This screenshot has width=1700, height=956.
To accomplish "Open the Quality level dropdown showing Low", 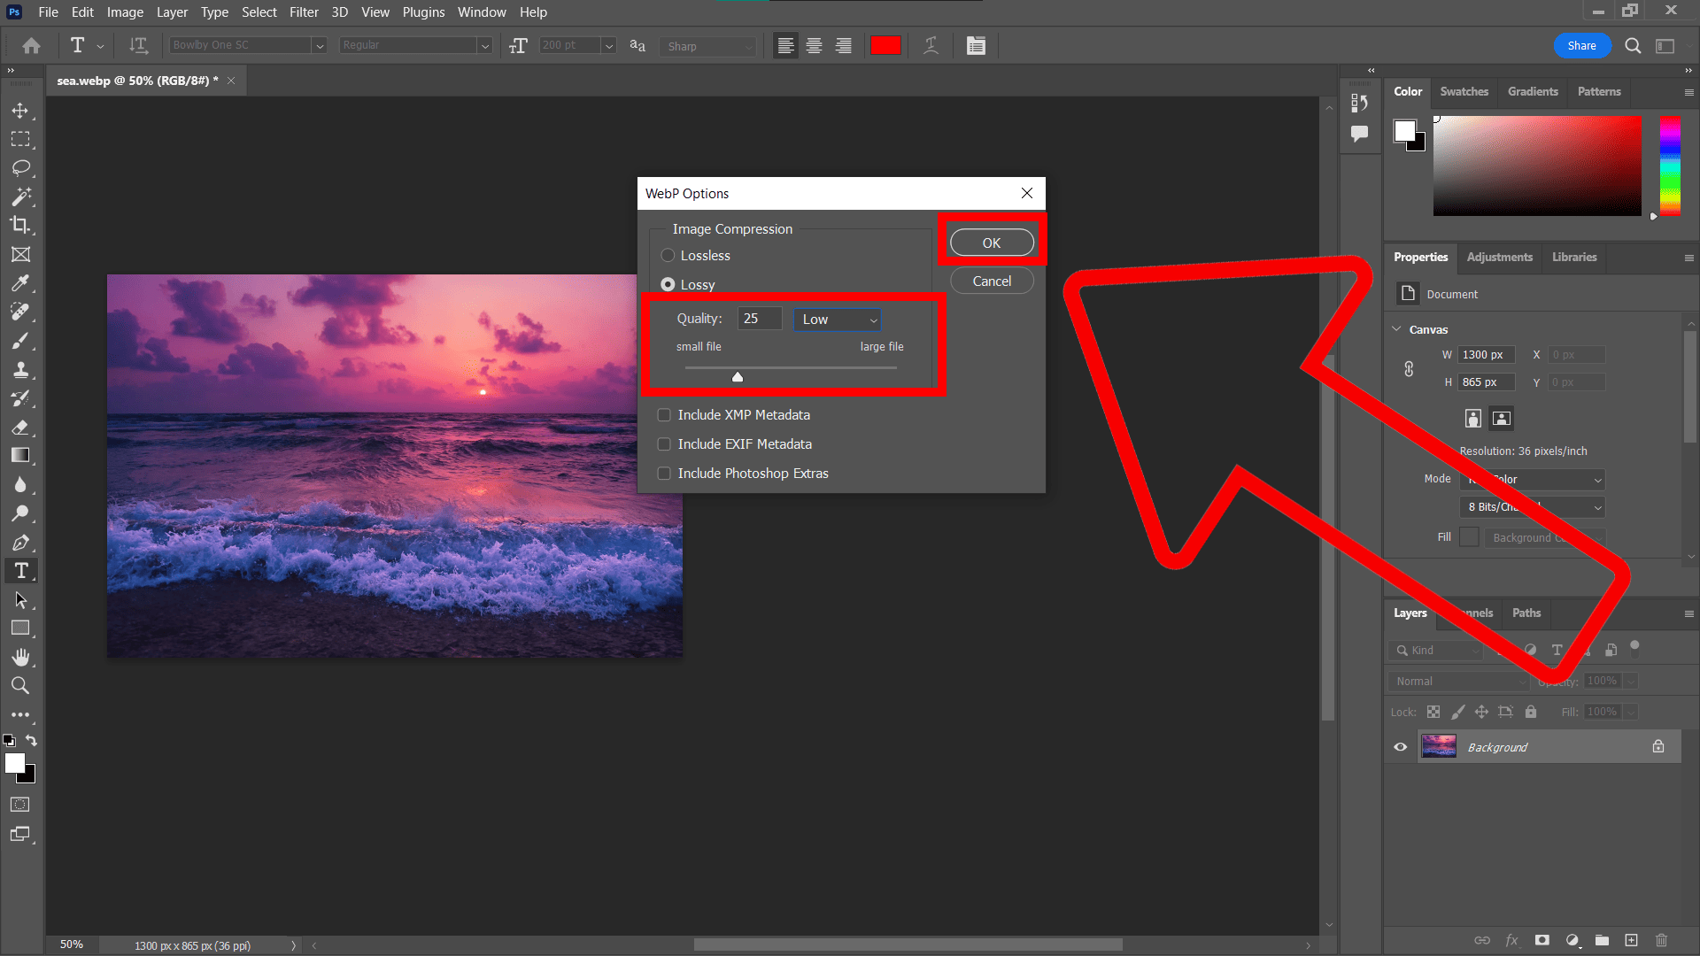I will coord(836,320).
